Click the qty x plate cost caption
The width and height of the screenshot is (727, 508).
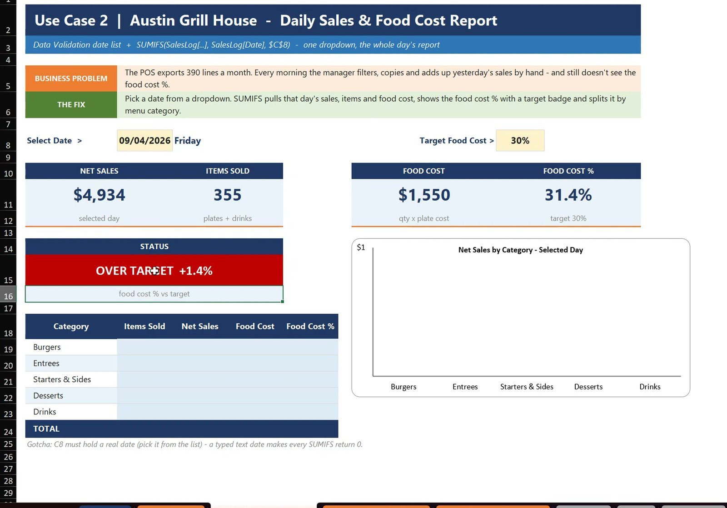(x=424, y=218)
